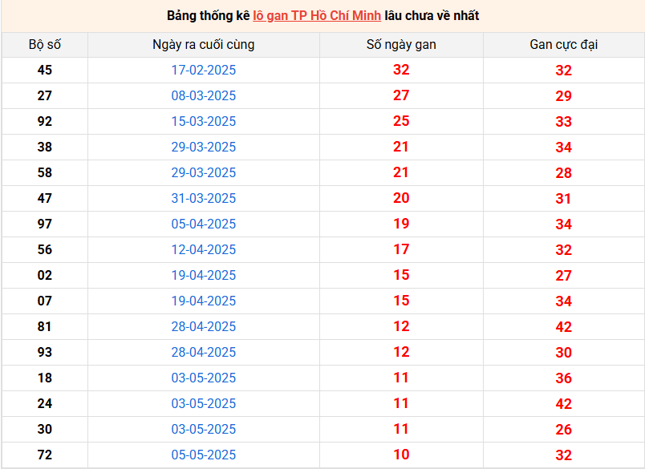This screenshot has width=645, height=473.
Task: Click the date 17-02-2025 link
Action: (x=204, y=70)
